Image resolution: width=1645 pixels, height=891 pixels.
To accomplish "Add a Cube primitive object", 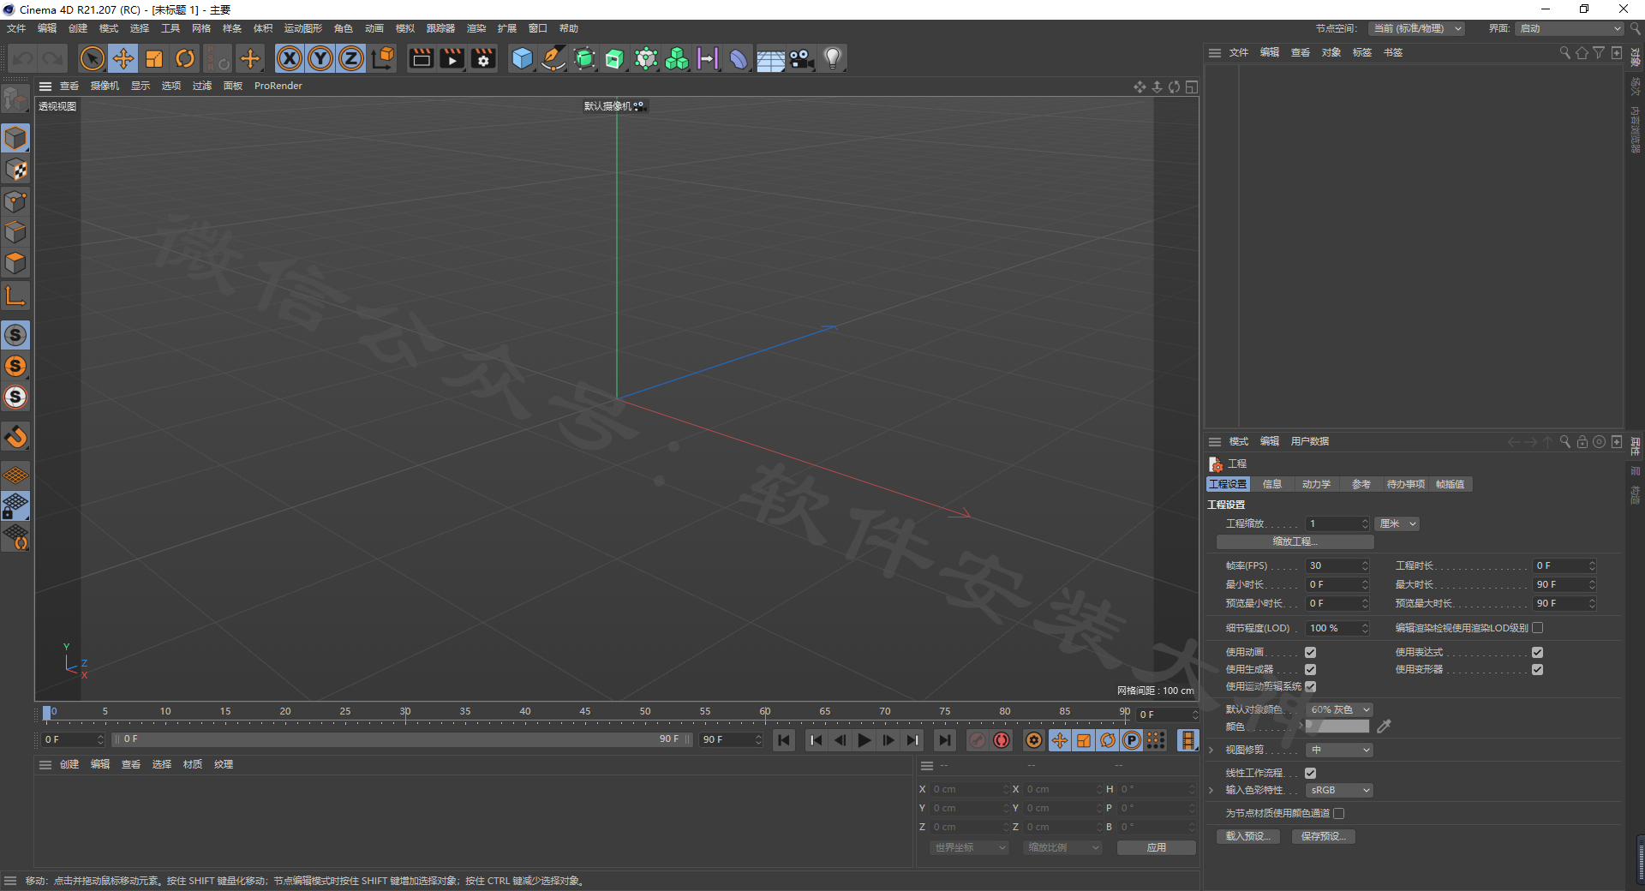I will (x=522, y=58).
